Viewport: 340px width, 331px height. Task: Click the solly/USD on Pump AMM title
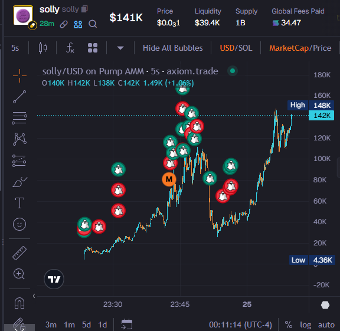[130, 71]
